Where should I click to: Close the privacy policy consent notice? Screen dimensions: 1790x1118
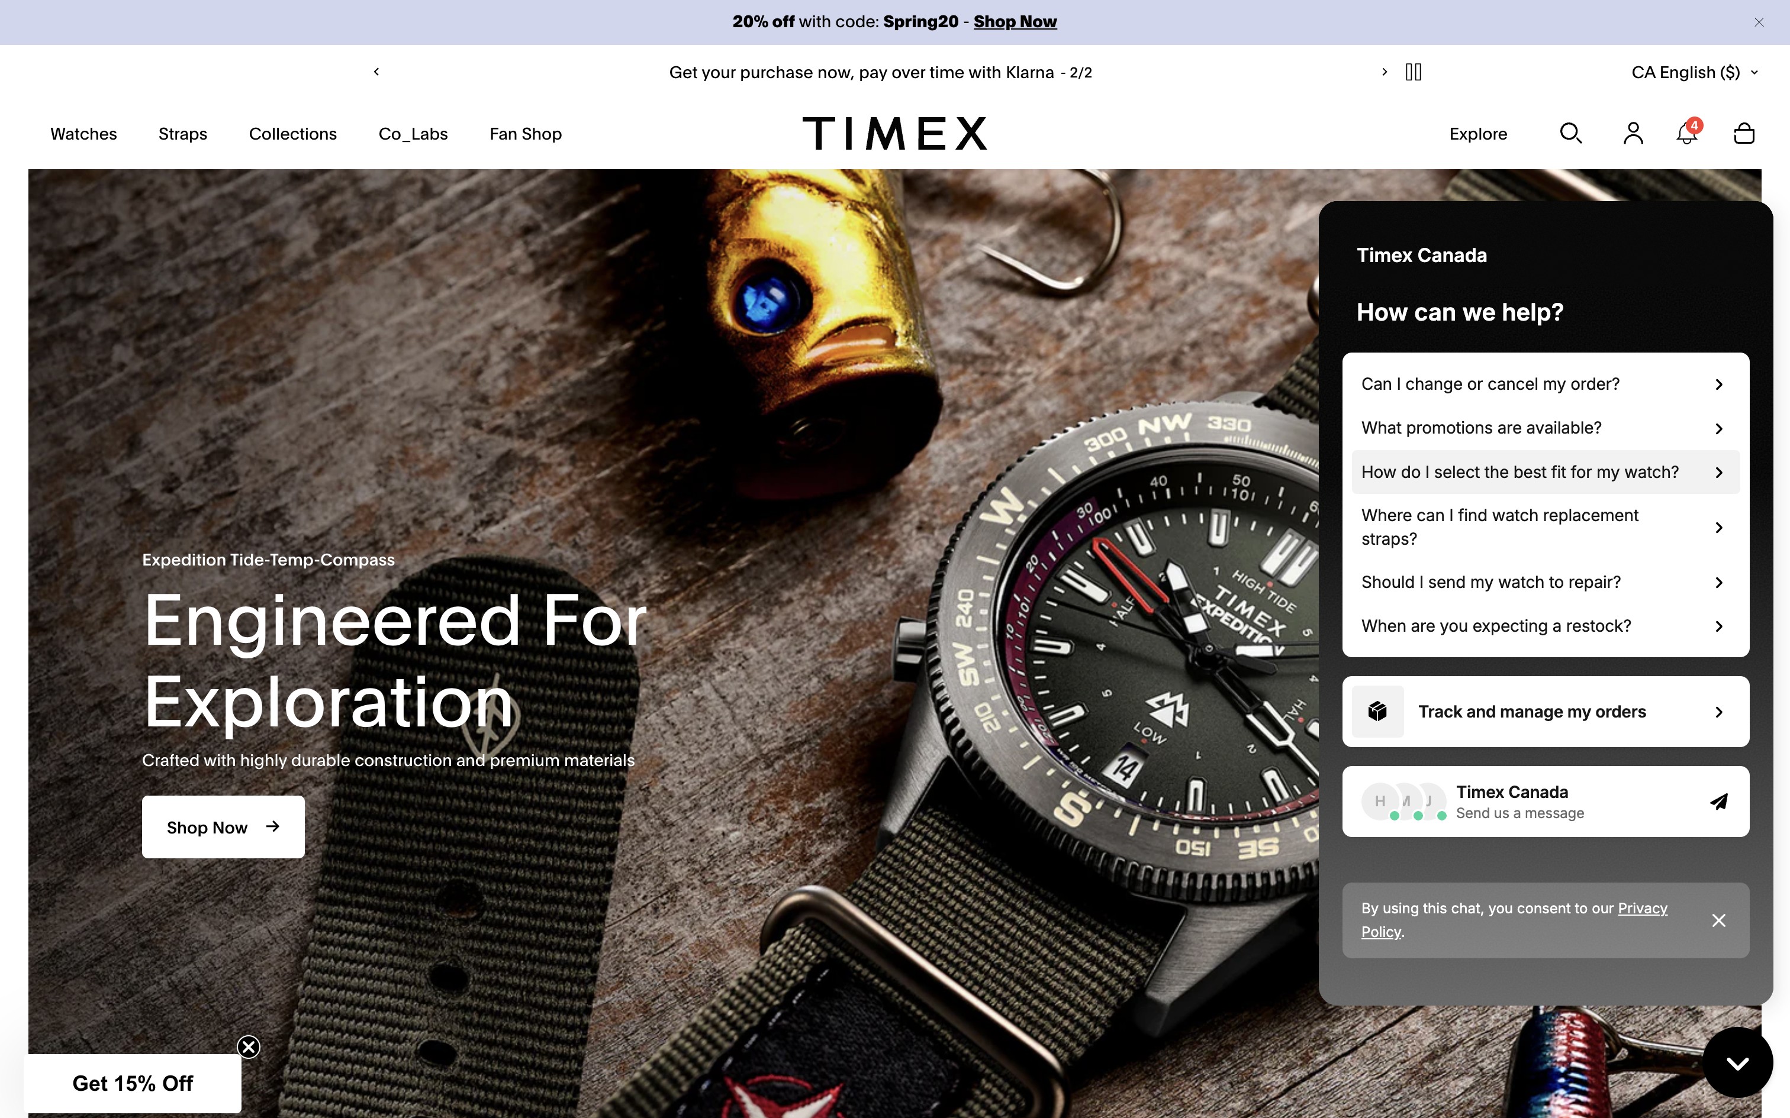click(1719, 920)
